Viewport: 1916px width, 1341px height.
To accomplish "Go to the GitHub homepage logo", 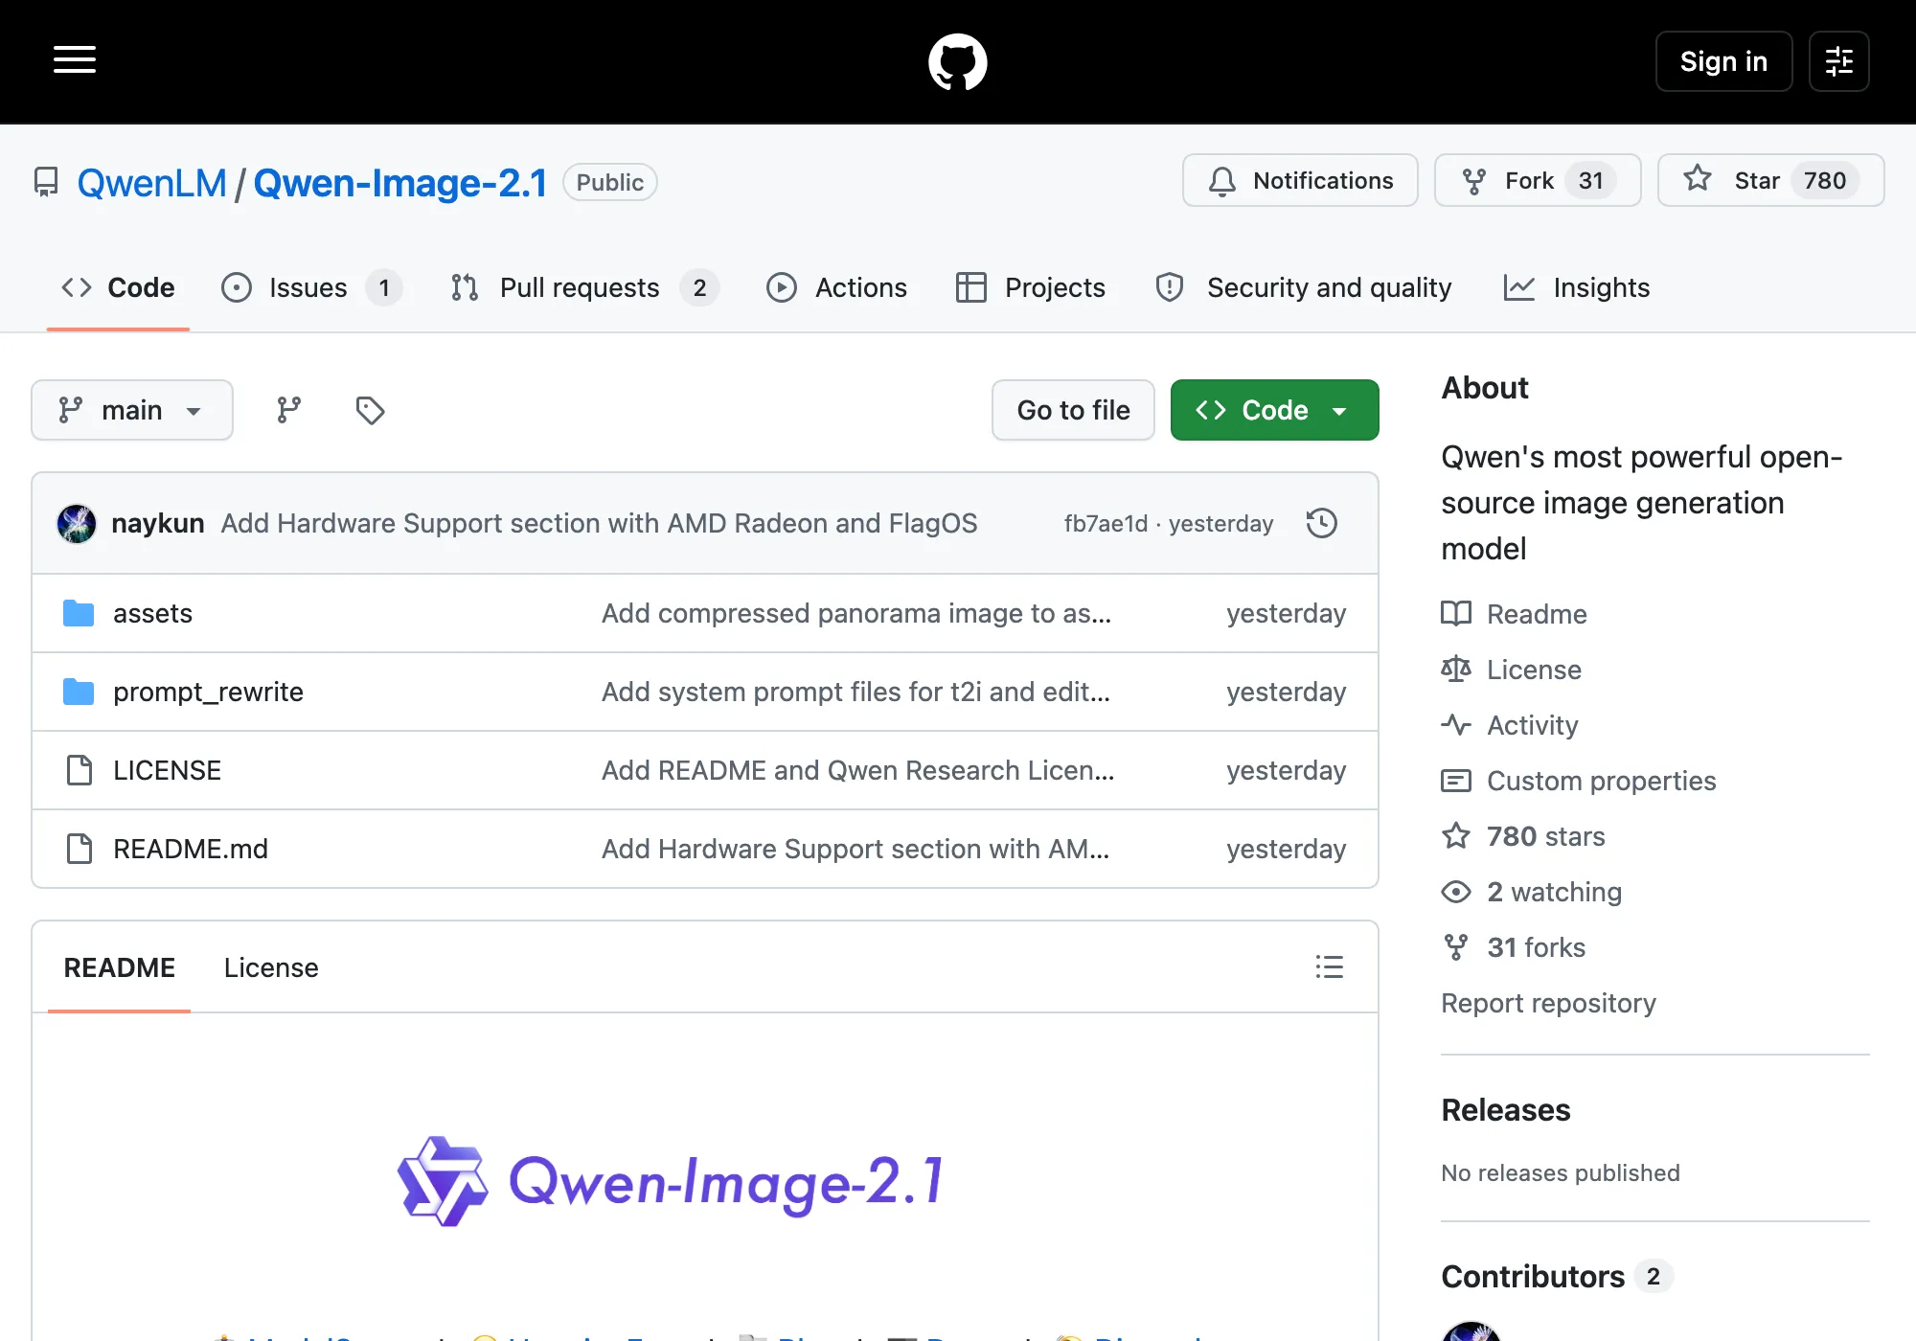I will click(x=957, y=61).
